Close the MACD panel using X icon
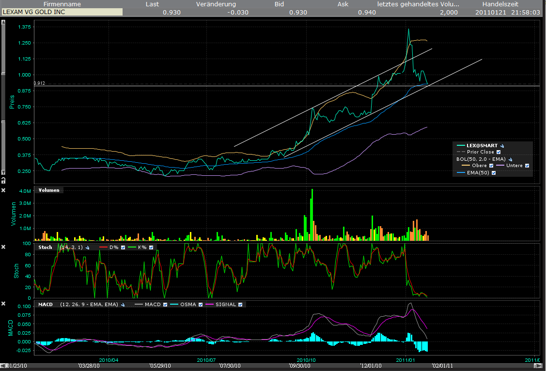 pyautogui.click(x=3, y=304)
